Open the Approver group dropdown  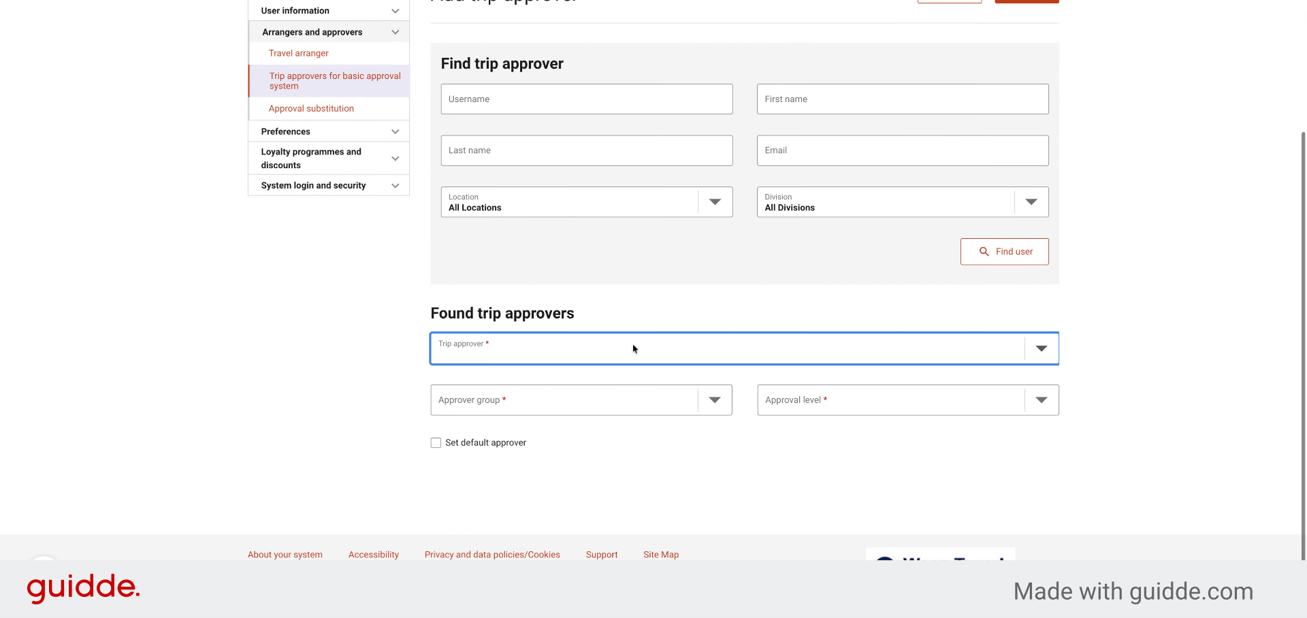pos(581,400)
